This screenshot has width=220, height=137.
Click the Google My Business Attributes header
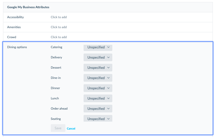(28, 7)
